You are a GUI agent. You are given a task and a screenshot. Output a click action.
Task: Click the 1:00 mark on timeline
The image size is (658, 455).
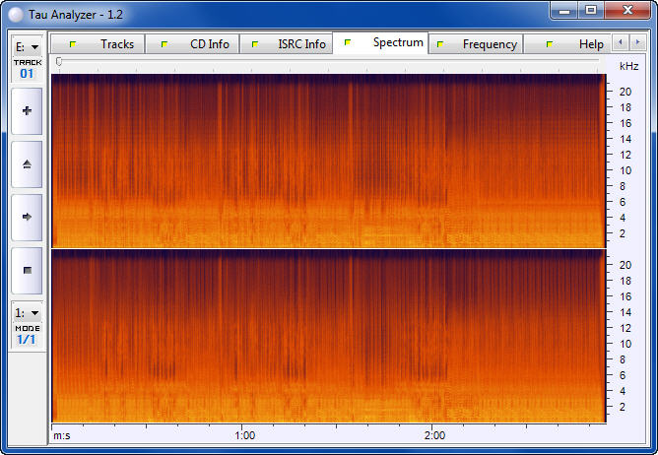pyautogui.click(x=245, y=435)
